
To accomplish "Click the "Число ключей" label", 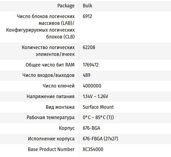I will [59, 86].
